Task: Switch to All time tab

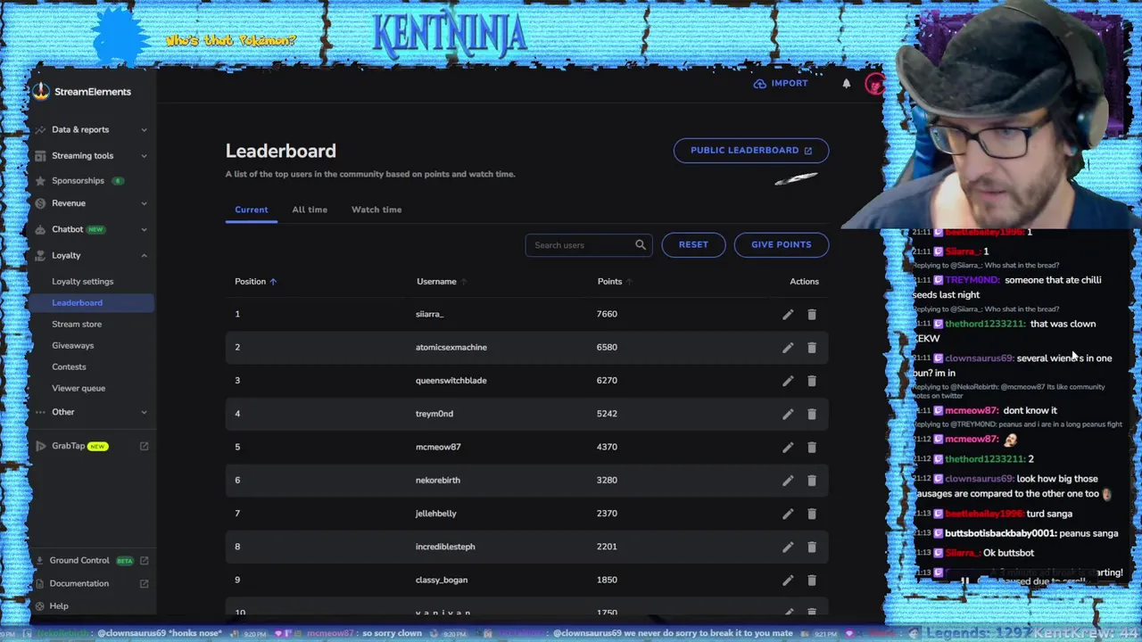Action: (x=310, y=210)
